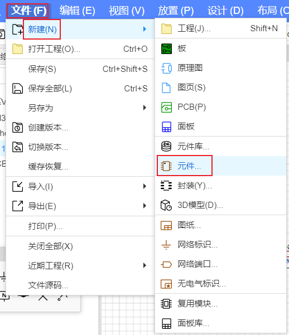Click the PCB(P) green icon
The height and width of the screenshot is (335, 289).
[x=166, y=107]
